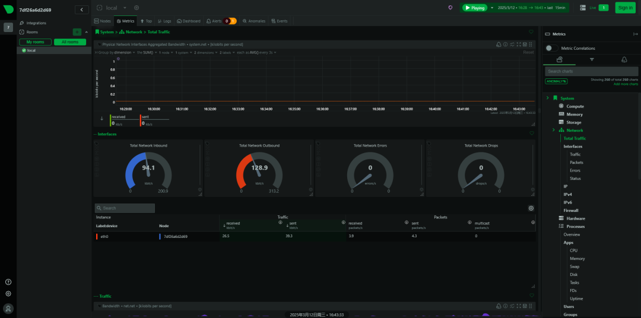Click the settings dot under the Total Network Outbound gauge

[310, 190]
